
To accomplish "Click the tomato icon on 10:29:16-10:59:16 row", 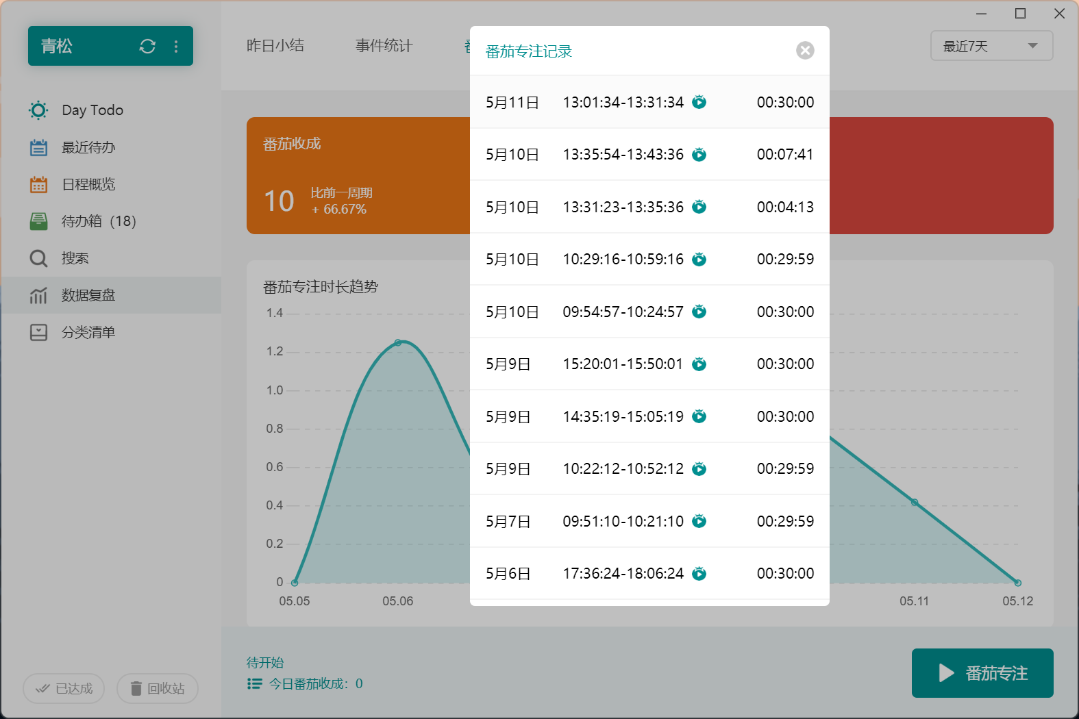I will pyautogui.click(x=699, y=259).
